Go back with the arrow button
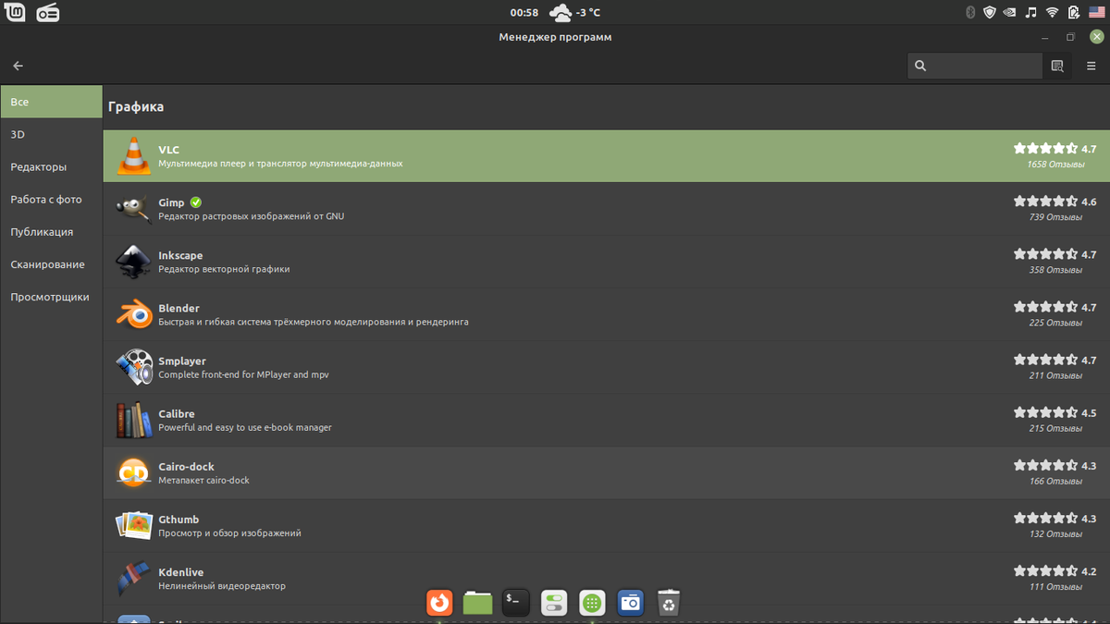The width and height of the screenshot is (1110, 624). click(x=18, y=66)
